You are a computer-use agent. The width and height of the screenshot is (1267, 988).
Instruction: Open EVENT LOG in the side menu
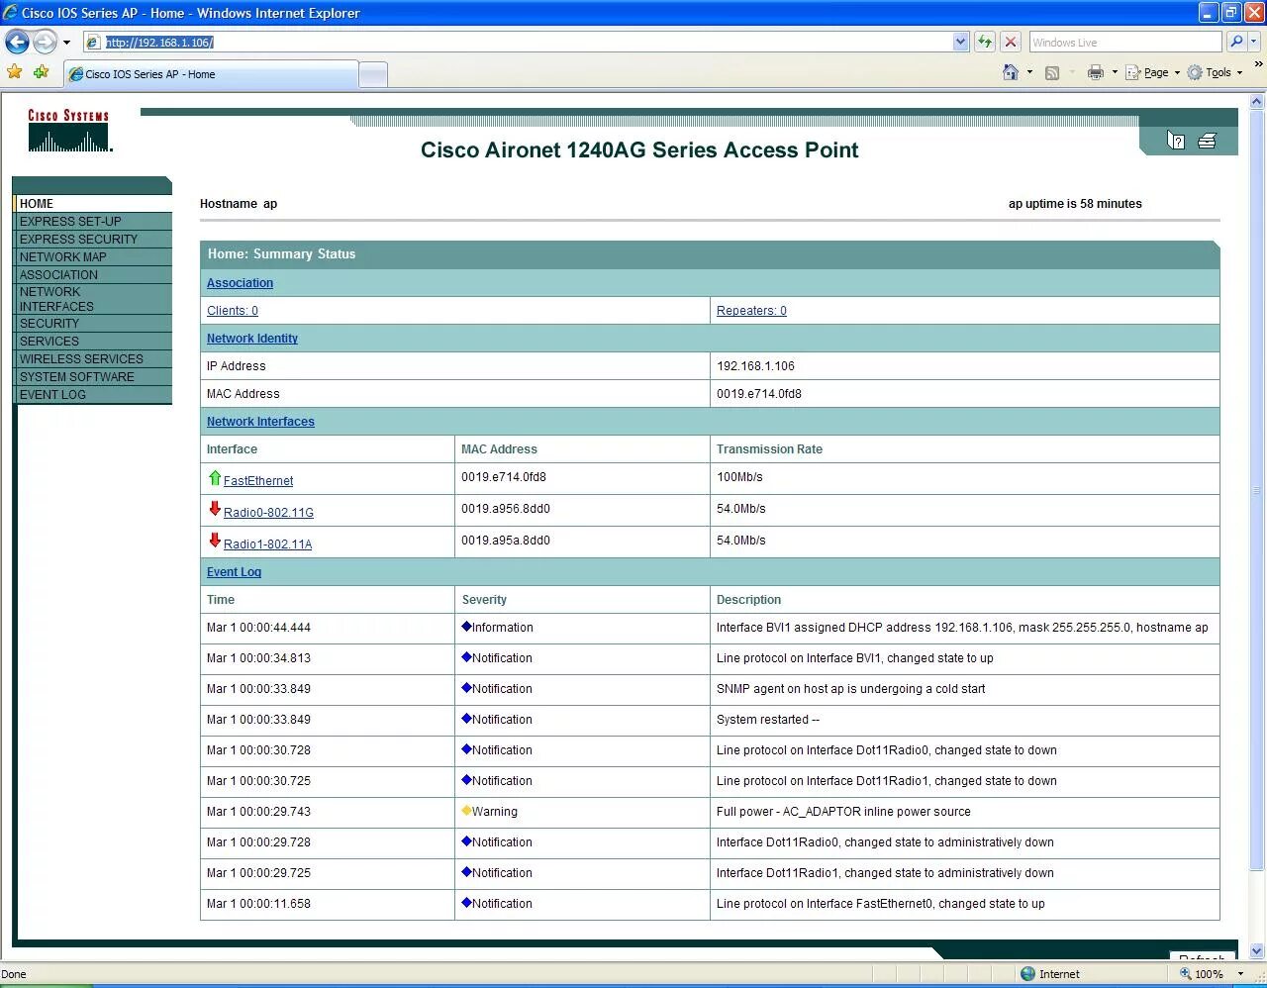click(93, 394)
